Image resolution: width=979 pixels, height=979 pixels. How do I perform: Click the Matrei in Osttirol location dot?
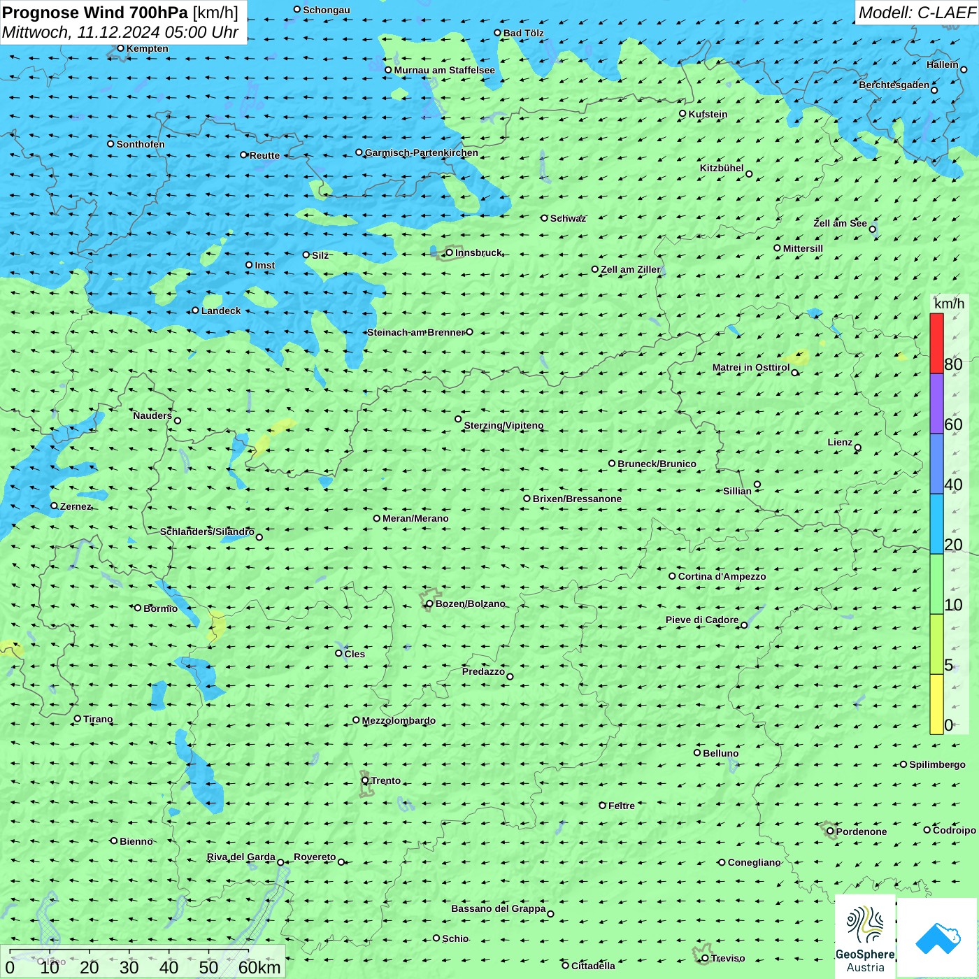pos(794,373)
